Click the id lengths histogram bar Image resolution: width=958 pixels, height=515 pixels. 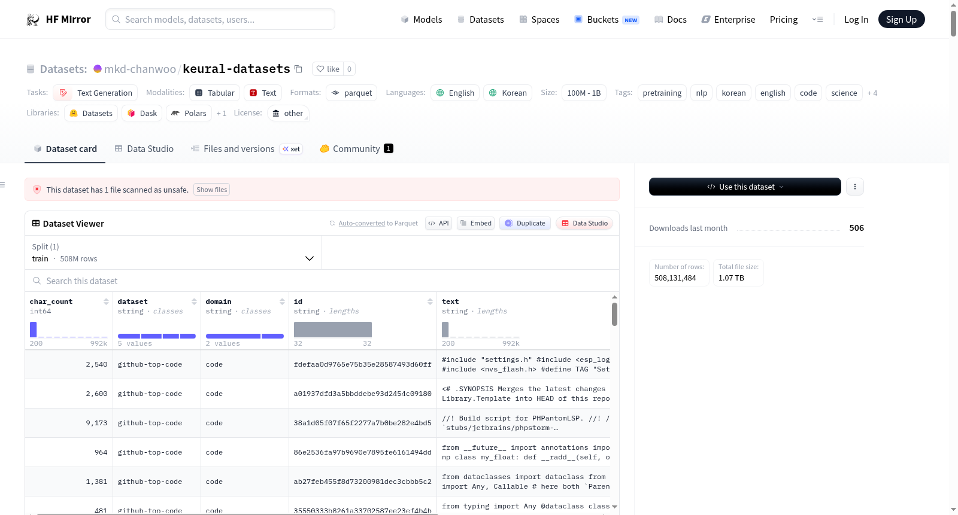(333, 329)
